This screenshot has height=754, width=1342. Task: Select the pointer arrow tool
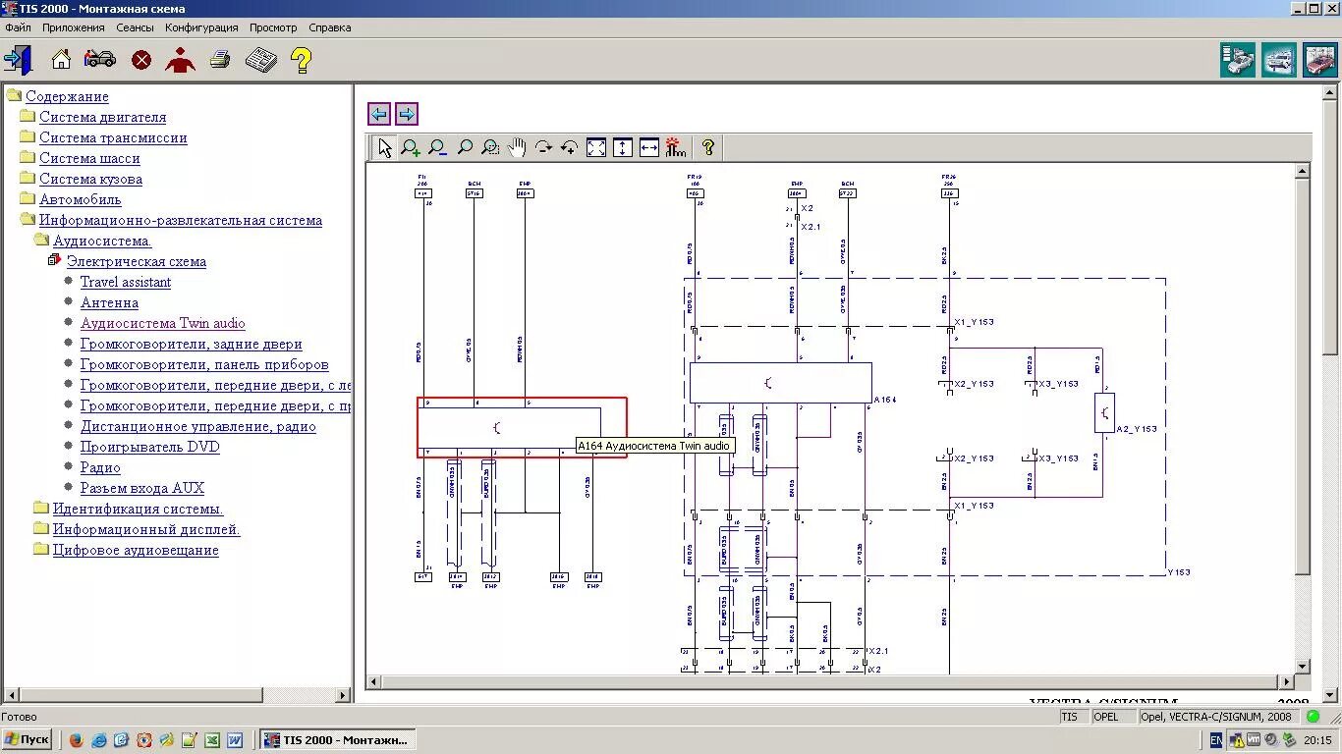384,147
